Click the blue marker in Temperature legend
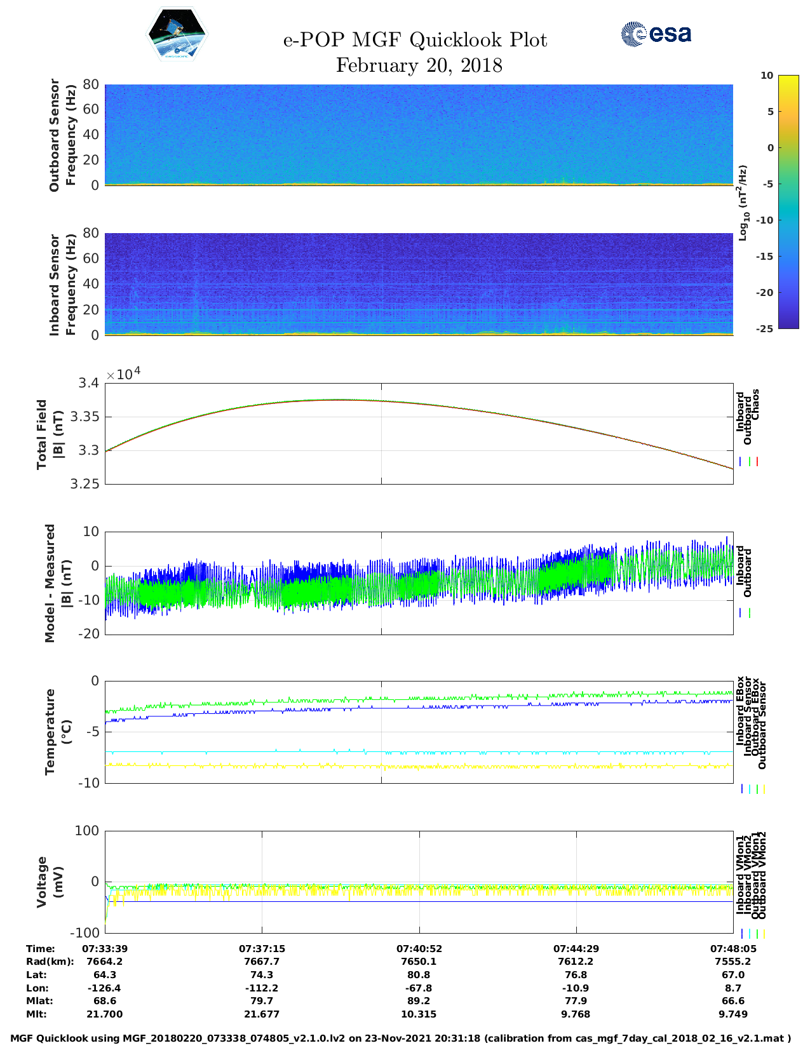This screenshot has height=1048, width=810. 742,789
